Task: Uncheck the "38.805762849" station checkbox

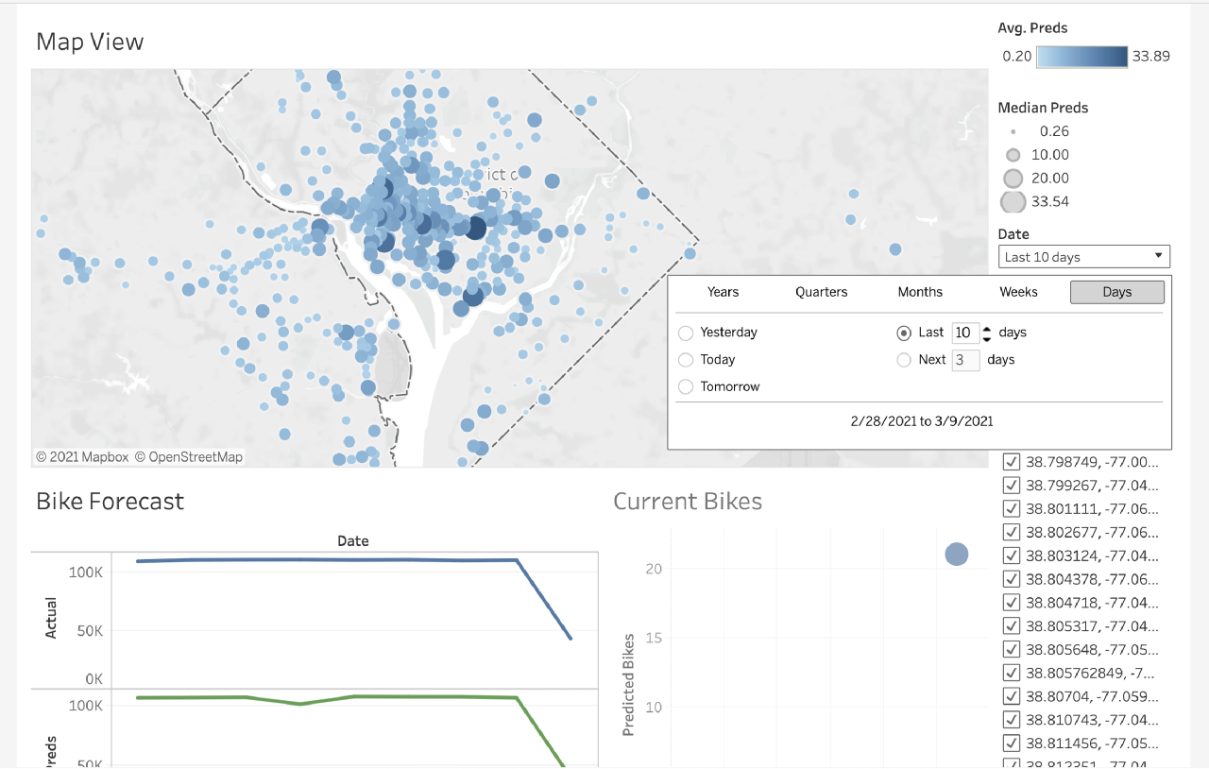Action: (1012, 673)
